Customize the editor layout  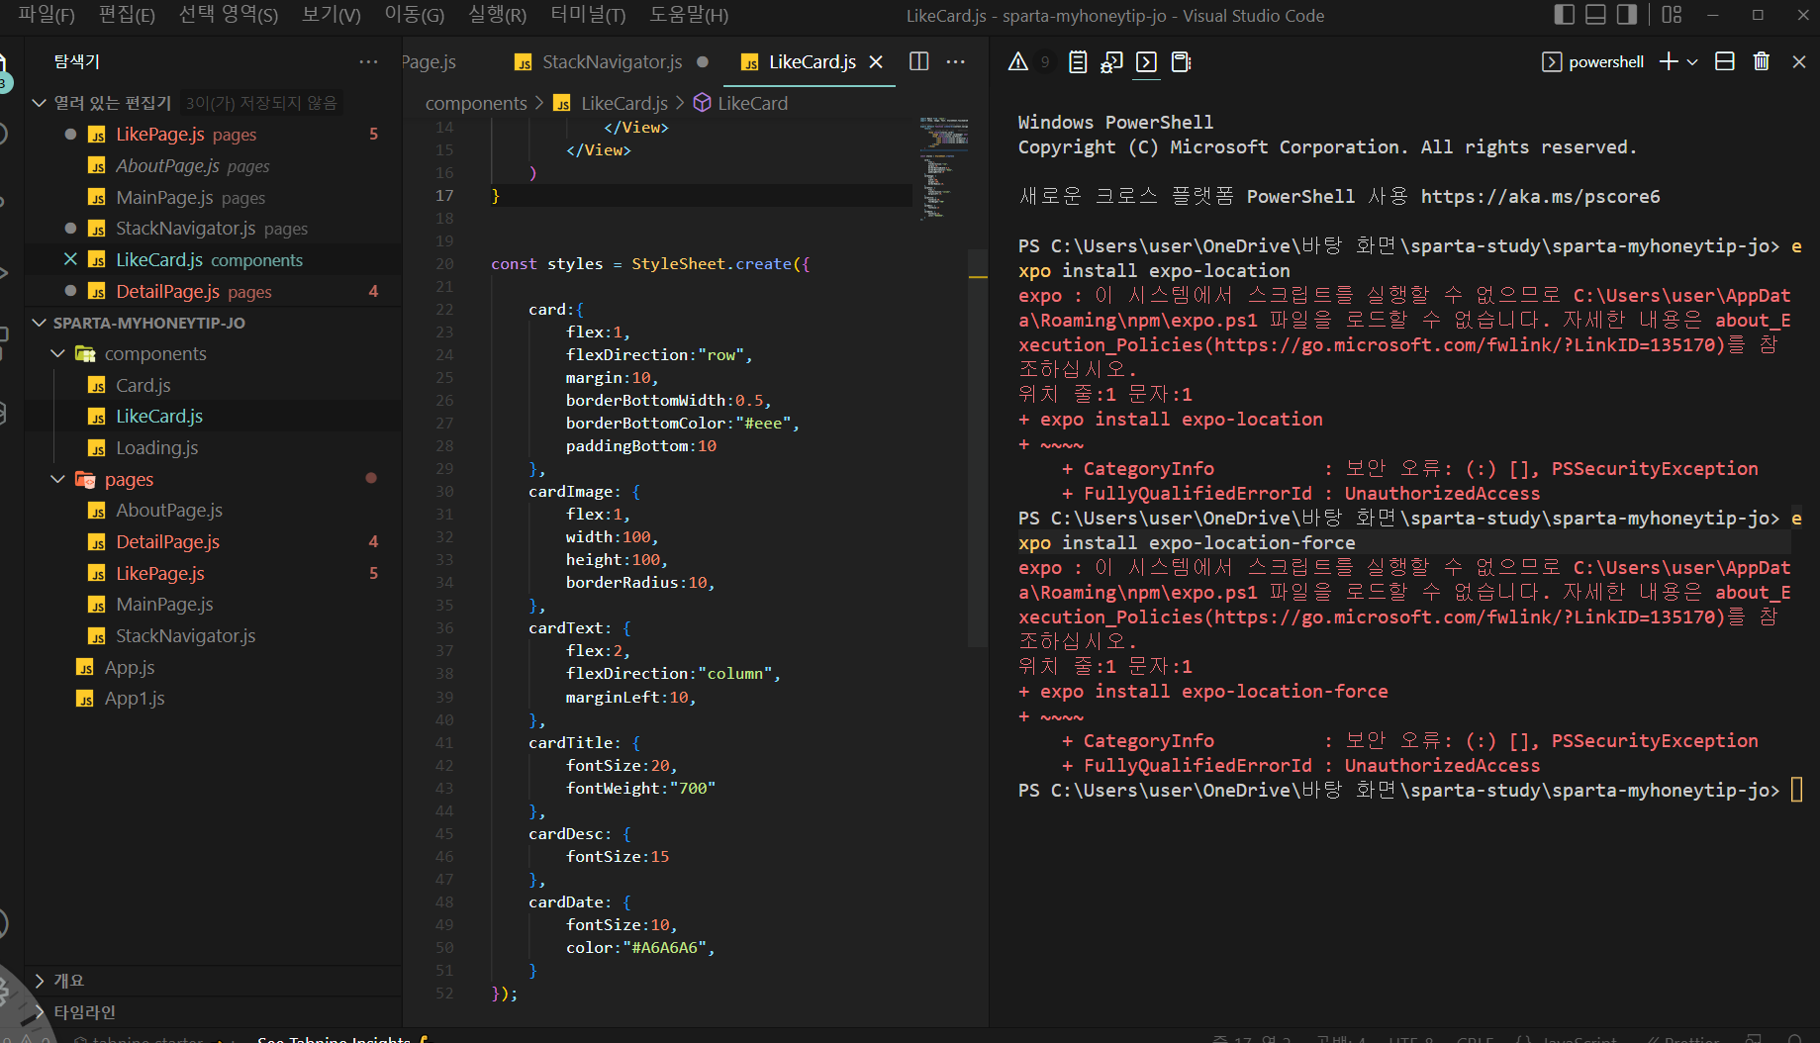tap(1672, 15)
